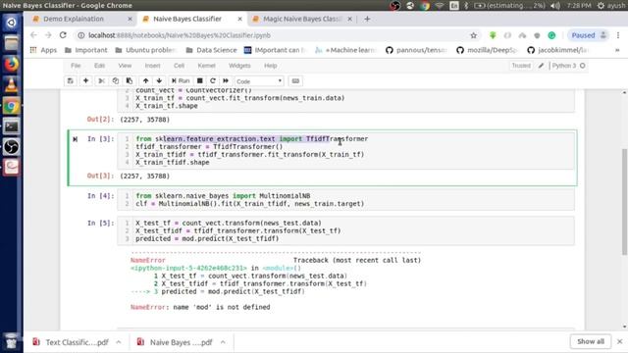Move selected cell down arrow
This screenshot has width=628, height=353.
point(159,80)
